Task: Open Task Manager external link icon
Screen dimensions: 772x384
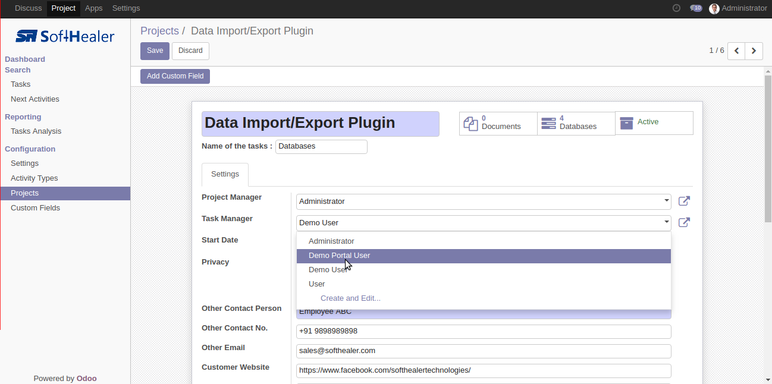Action: tap(685, 222)
